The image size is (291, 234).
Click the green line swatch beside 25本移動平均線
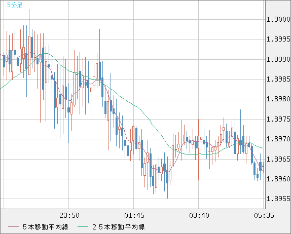83,227
